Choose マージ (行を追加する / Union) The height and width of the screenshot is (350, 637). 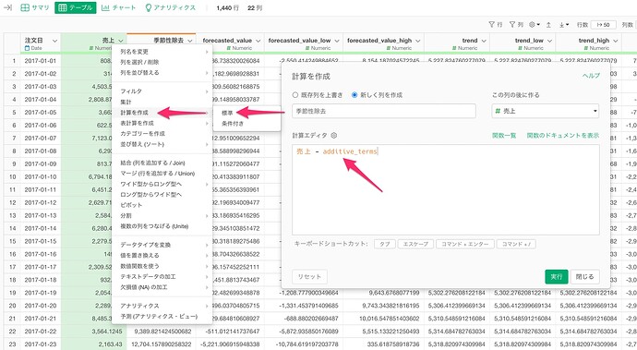(x=162, y=174)
